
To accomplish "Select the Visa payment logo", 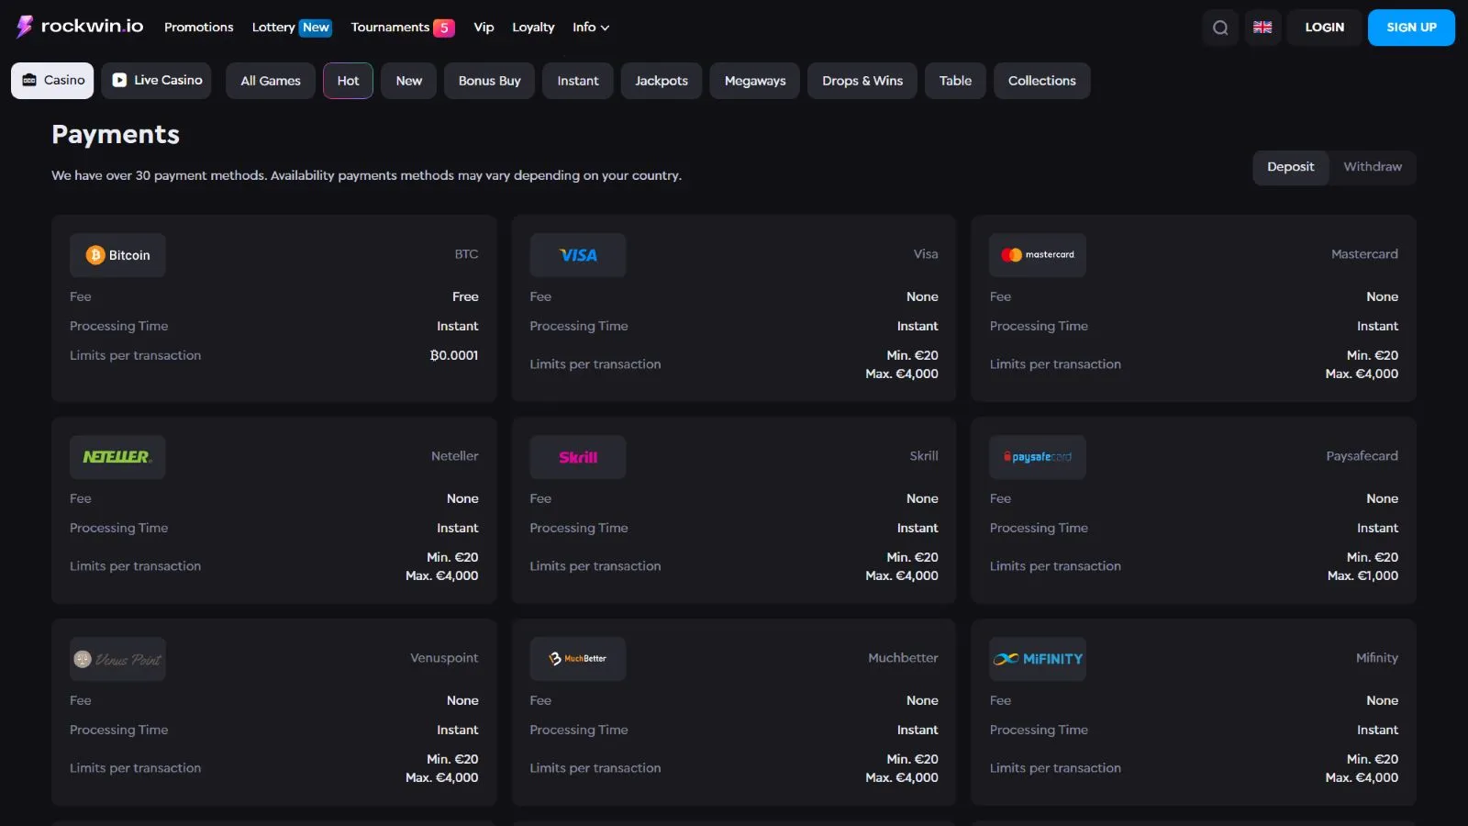I will tap(578, 255).
